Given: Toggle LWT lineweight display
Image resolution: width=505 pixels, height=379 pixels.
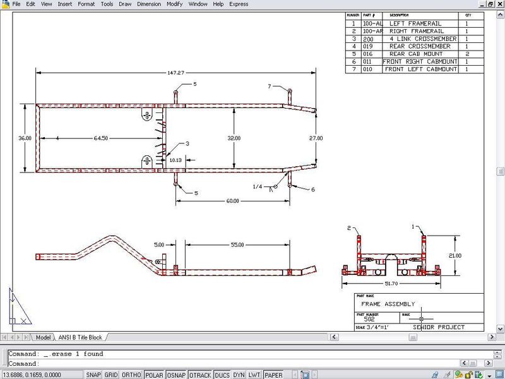Looking at the screenshot, I should (x=254, y=375).
